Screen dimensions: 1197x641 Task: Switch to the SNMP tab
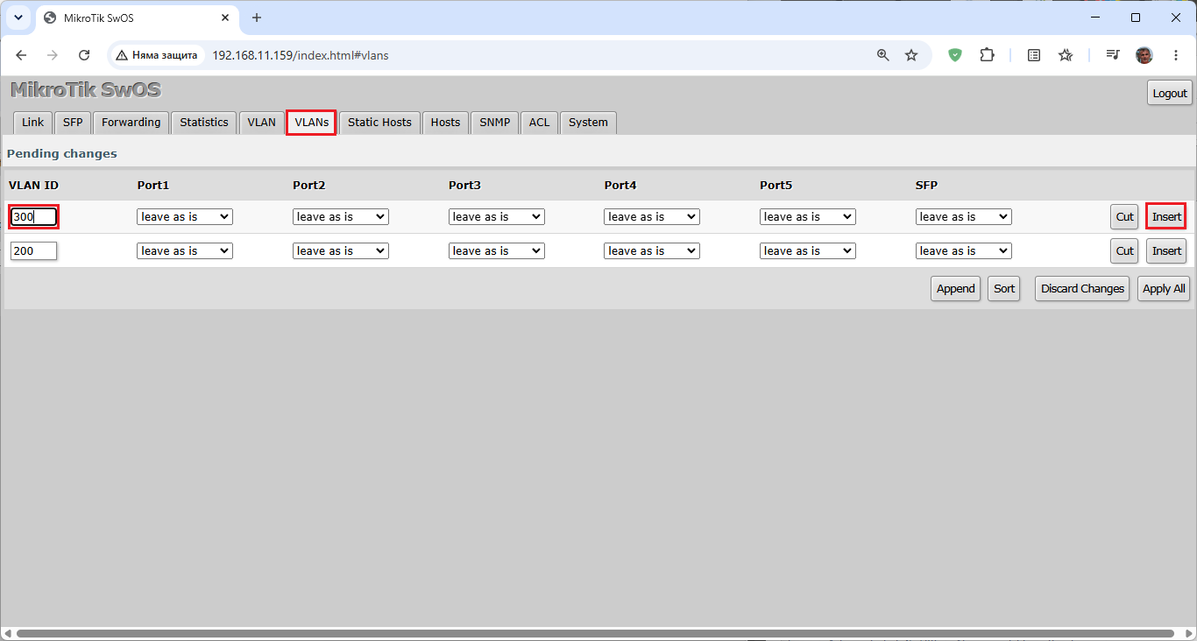(x=495, y=123)
